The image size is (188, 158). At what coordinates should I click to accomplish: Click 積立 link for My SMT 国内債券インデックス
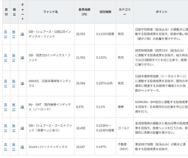14,107
